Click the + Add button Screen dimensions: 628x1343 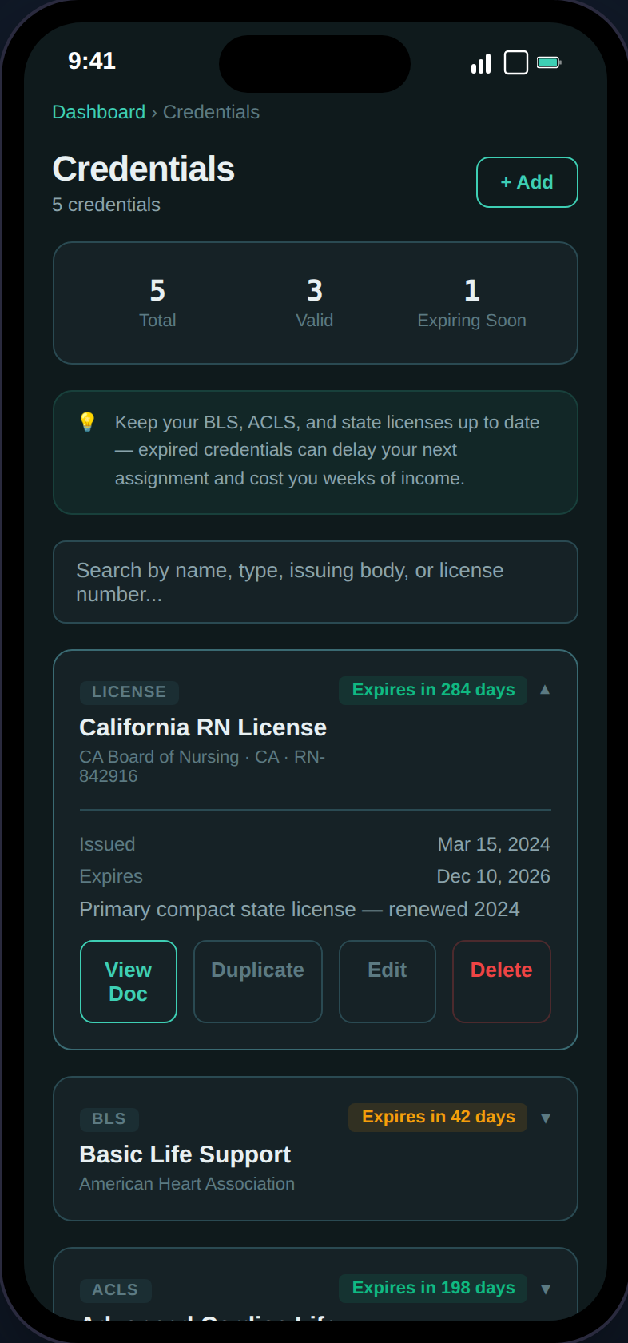click(527, 182)
